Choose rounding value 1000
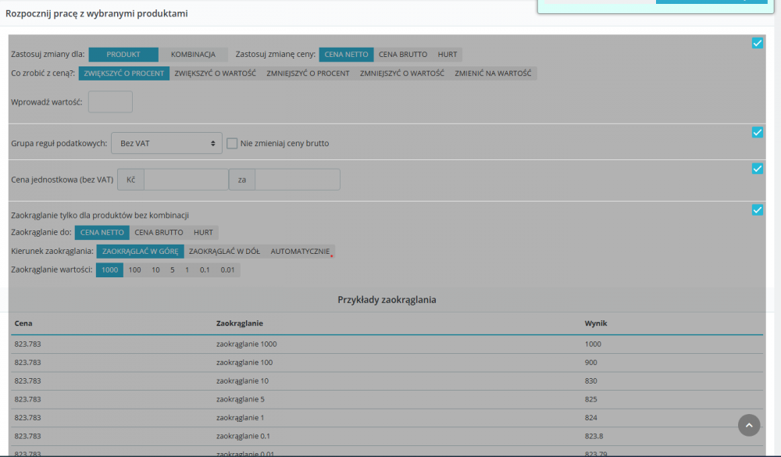The width and height of the screenshot is (781, 457). click(x=109, y=270)
